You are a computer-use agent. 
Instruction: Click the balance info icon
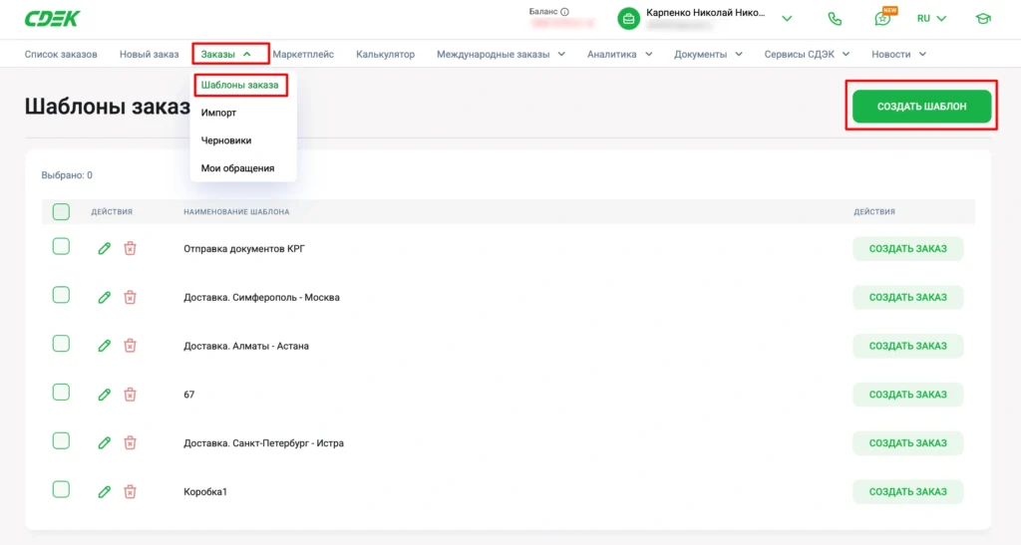coord(564,12)
